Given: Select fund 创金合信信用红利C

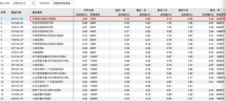Looking at the screenshot, I should (x=43, y=31).
